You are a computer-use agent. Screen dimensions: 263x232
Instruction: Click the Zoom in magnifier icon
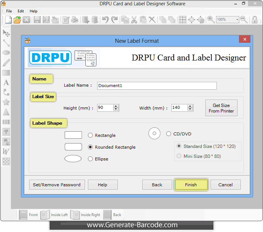[x=211, y=20]
